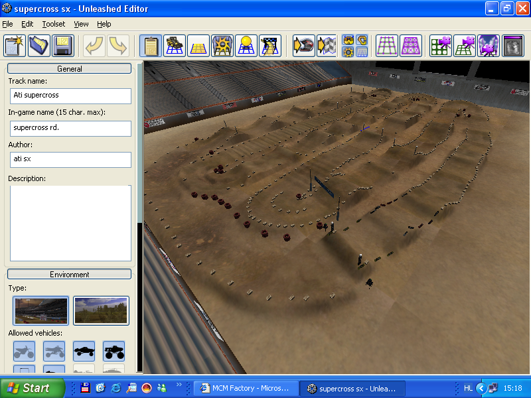The image size is (531, 398).
Task: Select the outdoor forest environment thumbnail
Action: coord(101,310)
